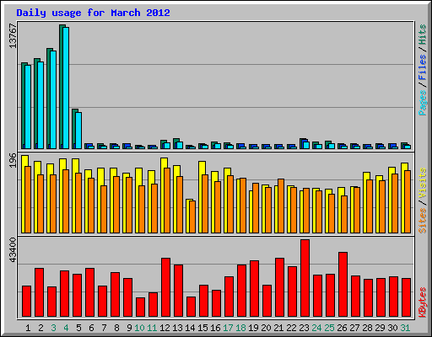Click day label 13 on the x-axis

tap(177, 328)
